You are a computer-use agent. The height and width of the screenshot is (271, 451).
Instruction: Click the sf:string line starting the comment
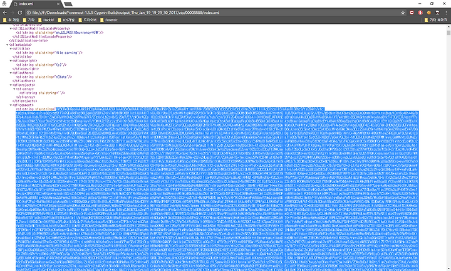pos(36,109)
